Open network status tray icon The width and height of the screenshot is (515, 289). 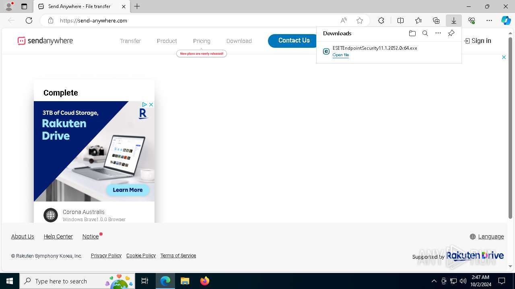tap(453, 281)
